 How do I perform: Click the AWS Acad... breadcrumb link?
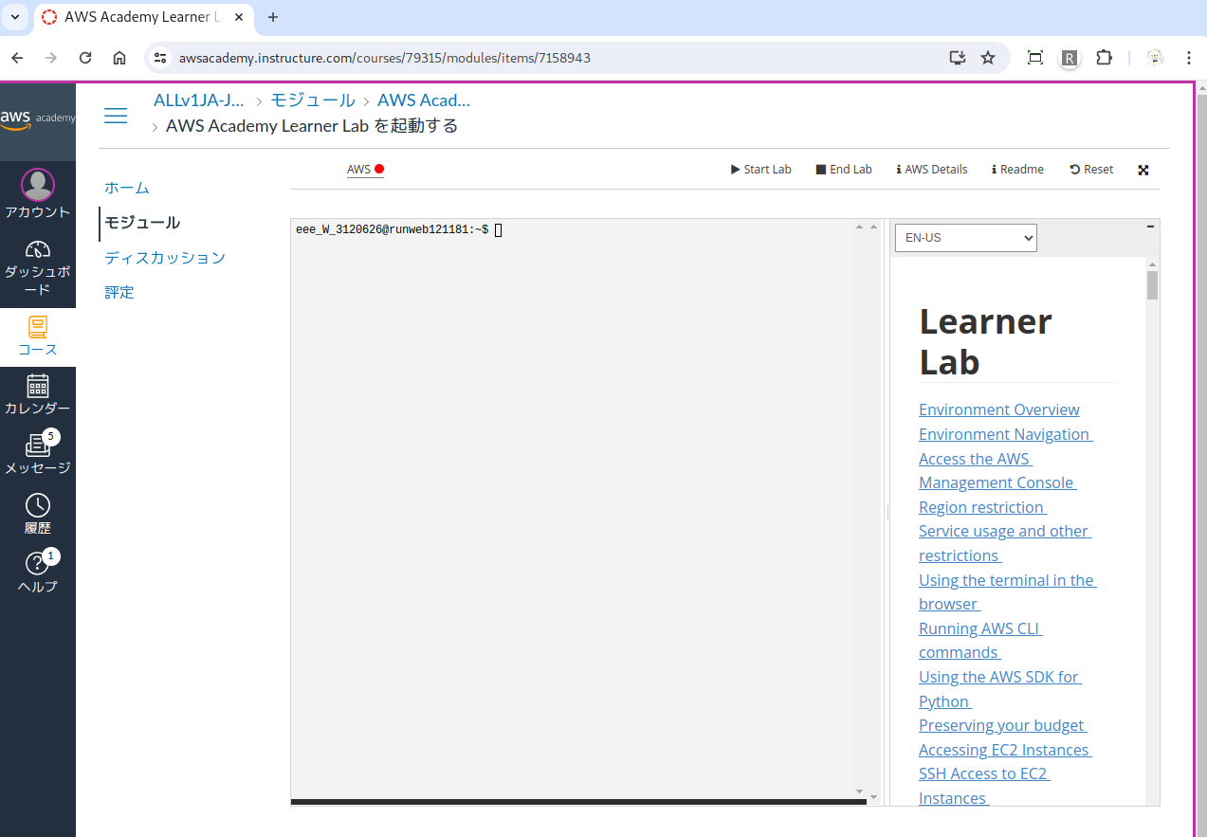pyautogui.click(x=424, y=100)
